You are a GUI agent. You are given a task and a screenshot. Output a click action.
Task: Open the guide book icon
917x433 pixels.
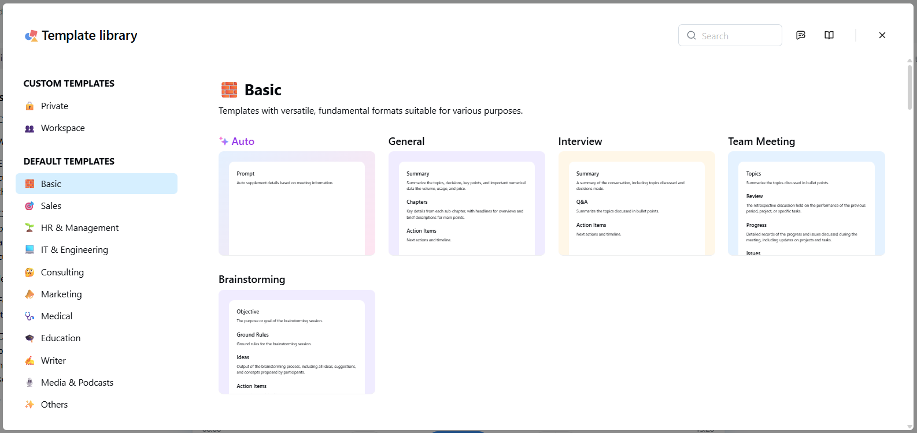pos(829,35)
